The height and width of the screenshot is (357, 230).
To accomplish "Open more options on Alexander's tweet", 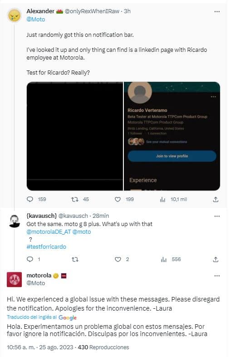I will point(217,12).
